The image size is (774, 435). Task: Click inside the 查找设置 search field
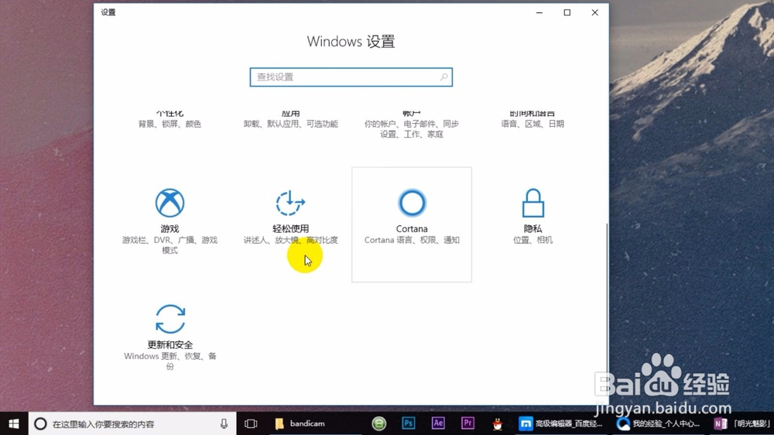351,77
